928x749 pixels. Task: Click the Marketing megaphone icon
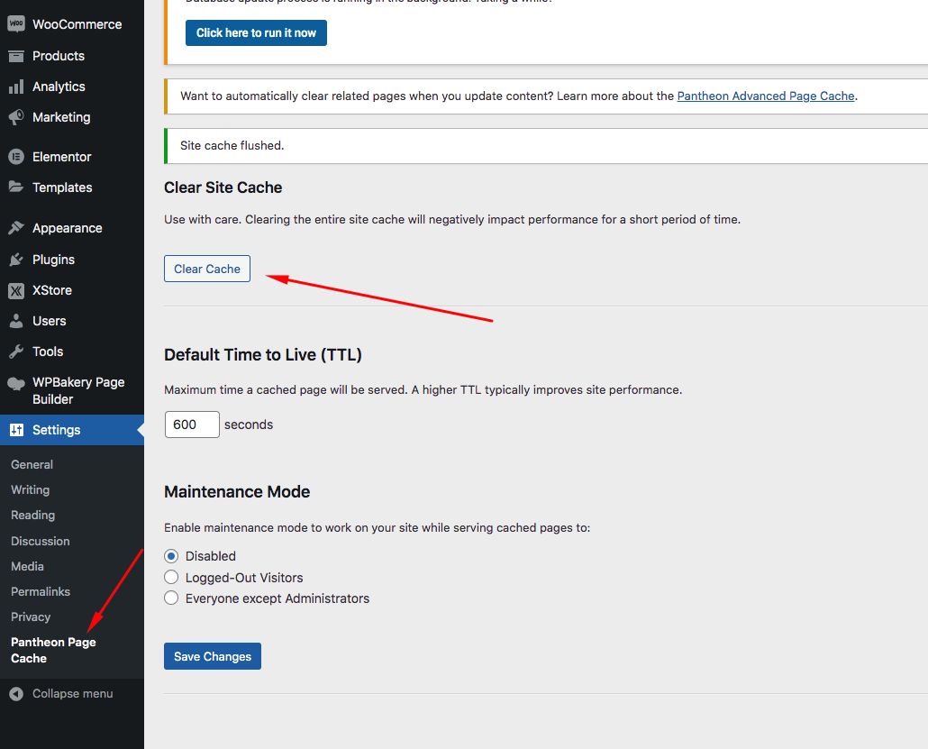(x=16, y=117)
